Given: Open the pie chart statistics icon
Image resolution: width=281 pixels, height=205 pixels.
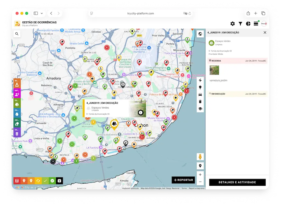Looking at the screenshot, I should coord(248,24).
